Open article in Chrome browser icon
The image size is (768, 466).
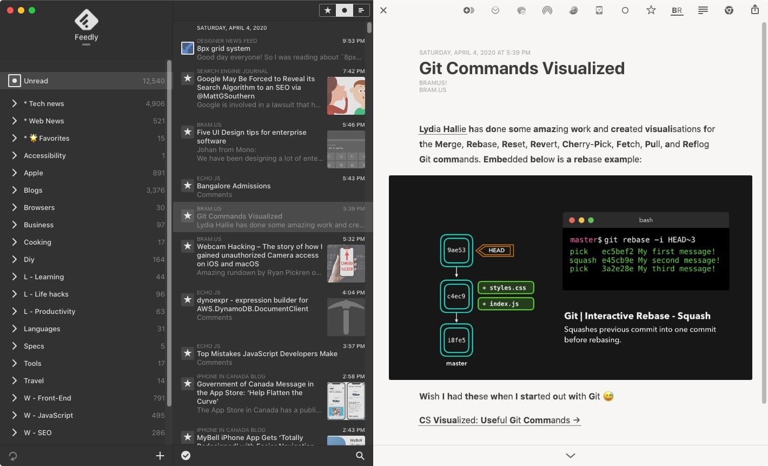729,10
